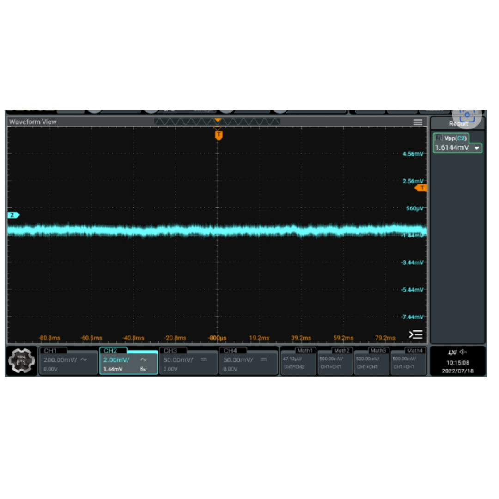Select the active CH2 channel tab
This screenshot has height=499, width=499.
(128, 361)
